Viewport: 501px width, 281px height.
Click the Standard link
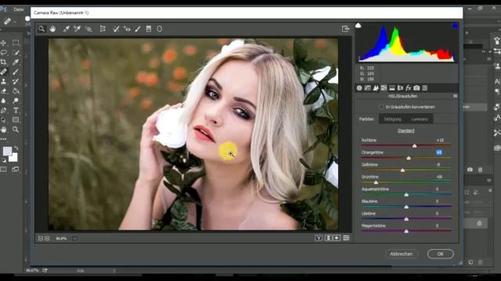405,130
